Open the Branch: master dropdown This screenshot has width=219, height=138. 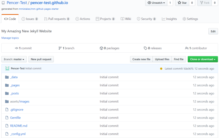coord(14,59)
